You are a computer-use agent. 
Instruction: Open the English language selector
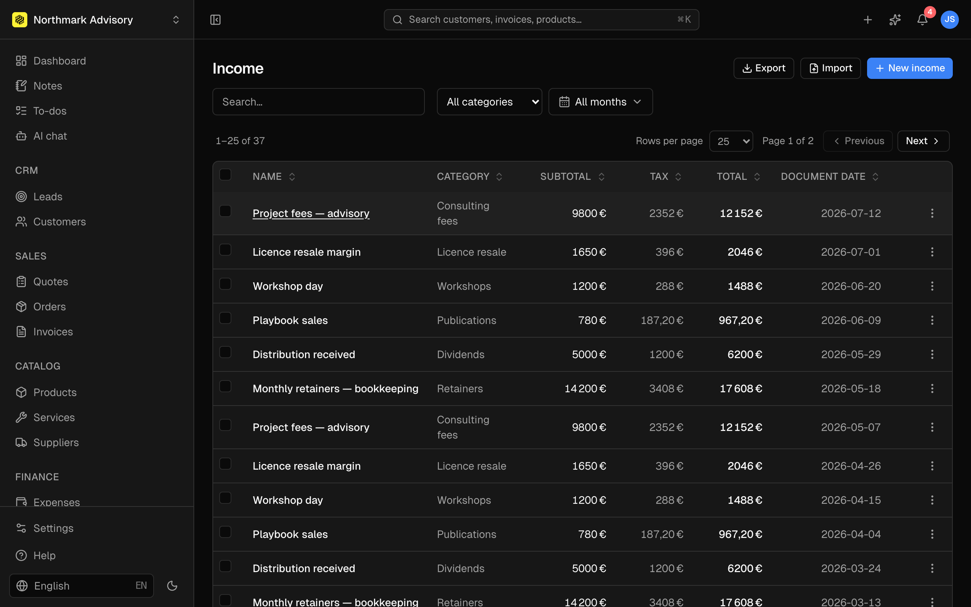click(82, 586)
